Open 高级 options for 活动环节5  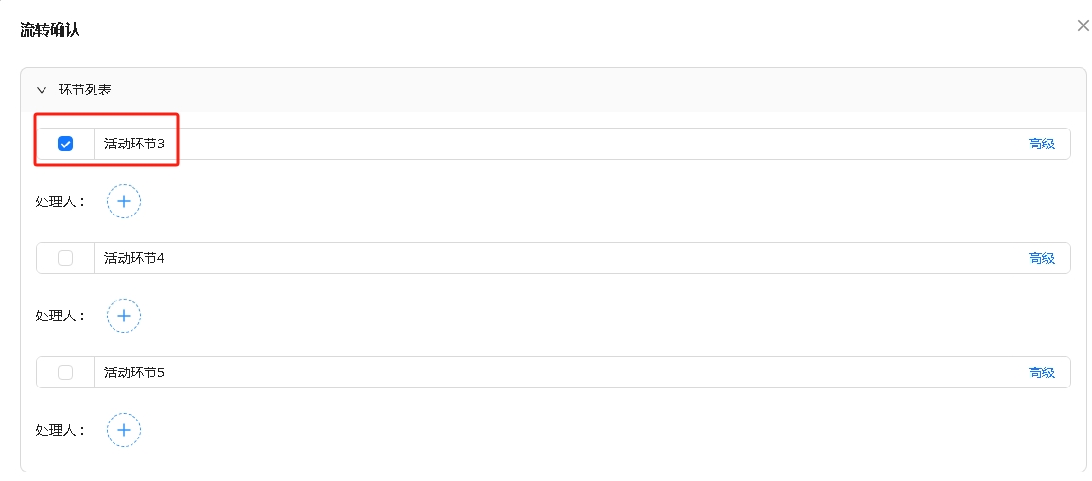(1041, 372)
